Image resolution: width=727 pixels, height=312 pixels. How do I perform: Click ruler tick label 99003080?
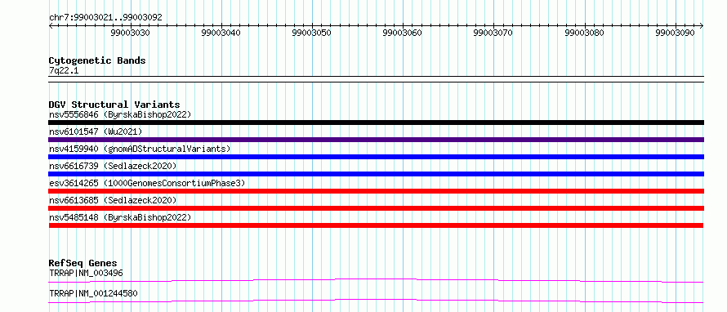click(585, 33)
